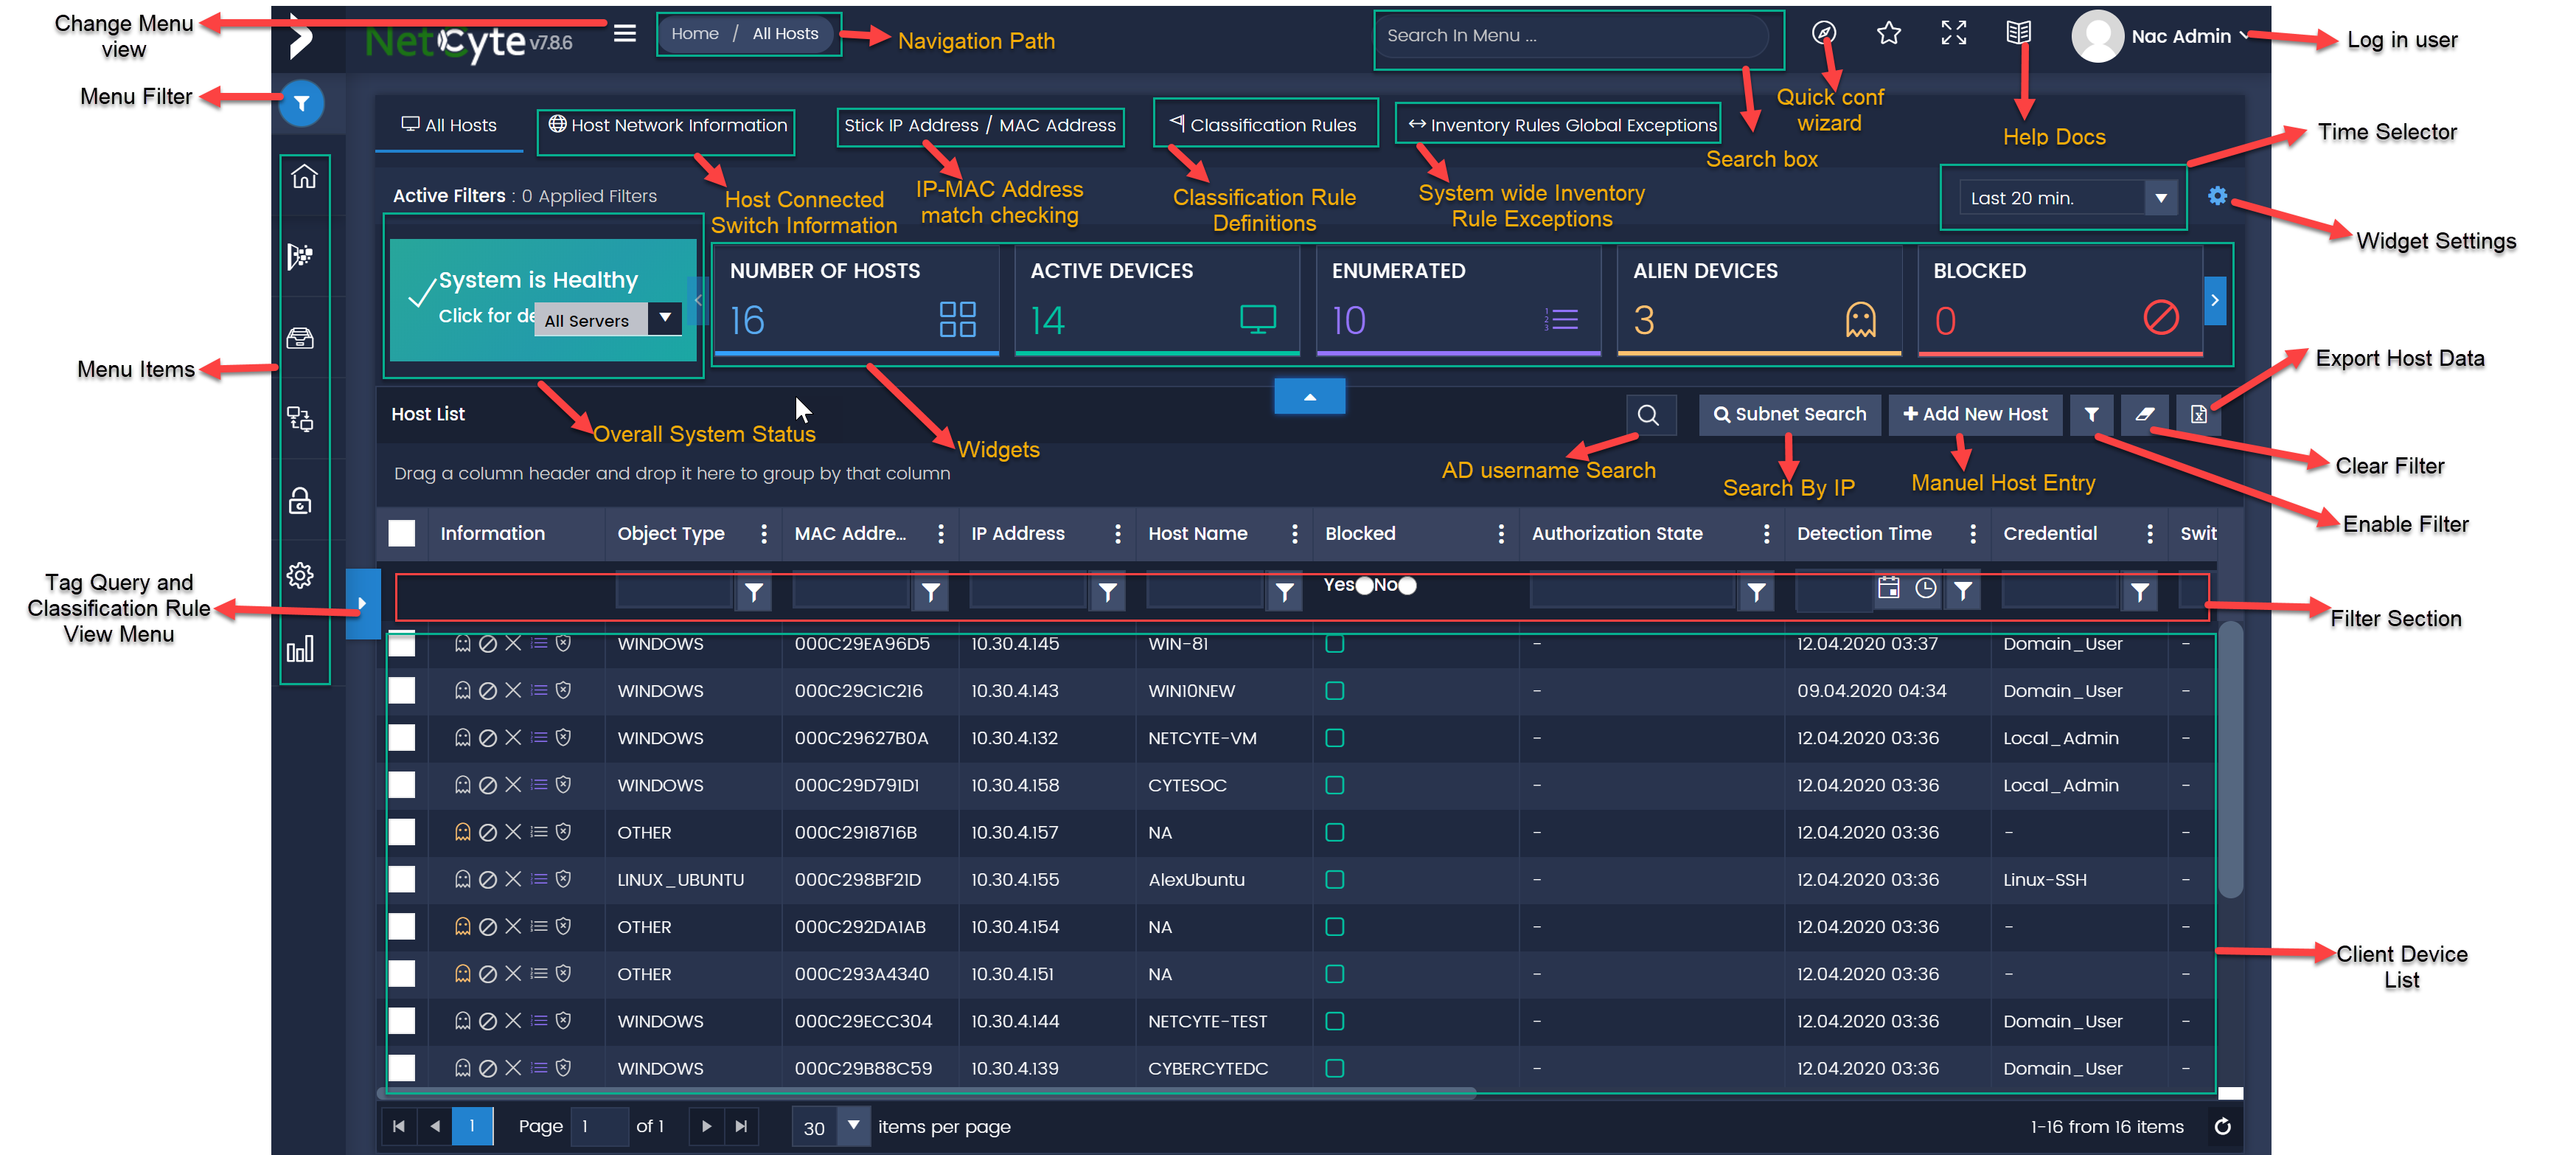Select No radio in Blocked filter
Viewport: 2576px width, 1155px height.
tap(1407, 586)
